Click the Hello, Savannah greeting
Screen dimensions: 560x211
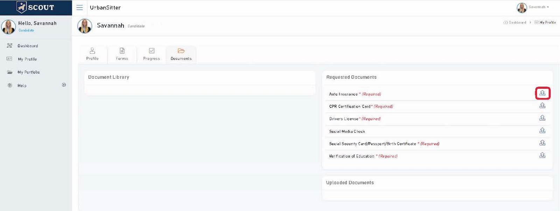37,23
